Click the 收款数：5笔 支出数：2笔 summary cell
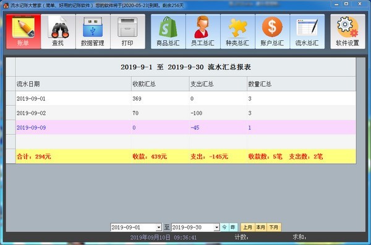Viewport: 371px width, 245px height. (x=302, y=157)
